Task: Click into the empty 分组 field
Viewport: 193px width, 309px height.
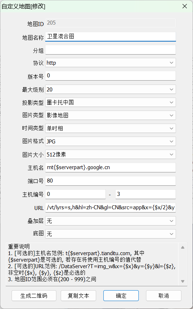Action: pos(110,50)
